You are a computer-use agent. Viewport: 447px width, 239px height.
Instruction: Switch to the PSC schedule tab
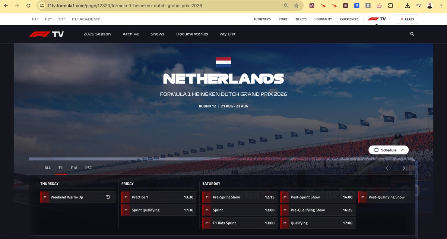88,168
